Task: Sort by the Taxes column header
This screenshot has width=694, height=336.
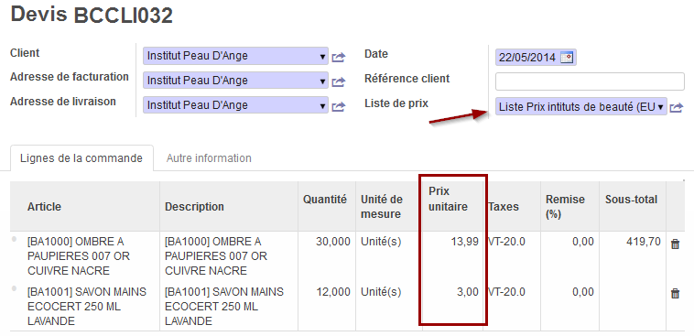Action: point(504,207)
